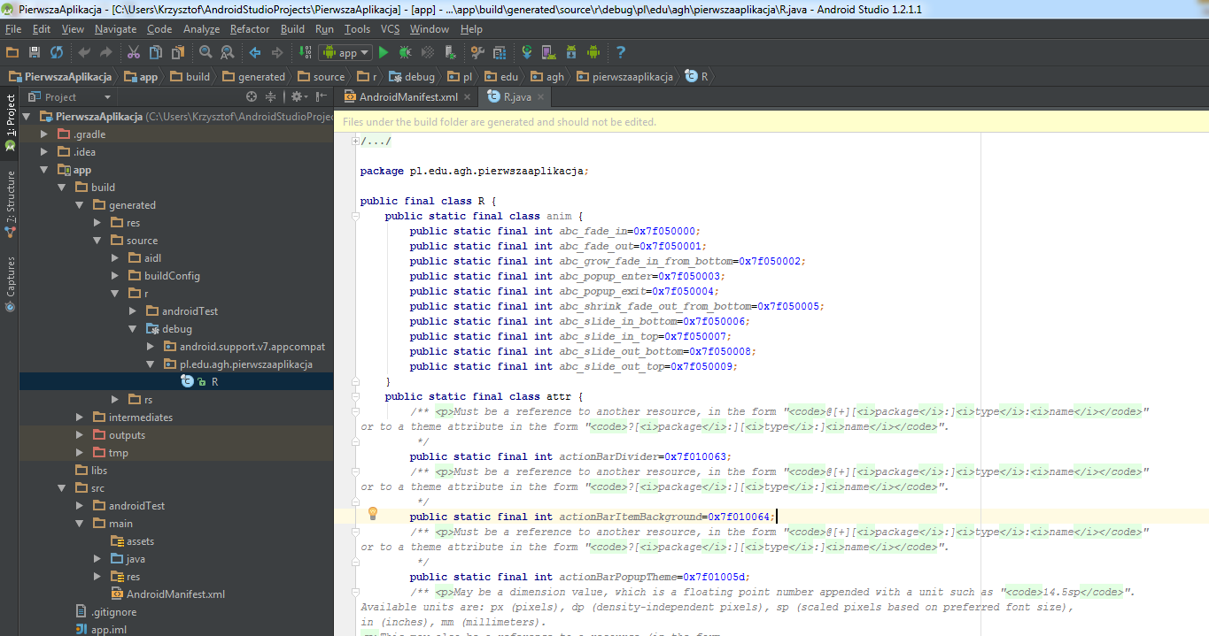Image resolution: width=1209 pixels, height=636 pixels.
Task: Click PierwszaAplikacja in the breadcrumb bar
Action: coord(60,77)
